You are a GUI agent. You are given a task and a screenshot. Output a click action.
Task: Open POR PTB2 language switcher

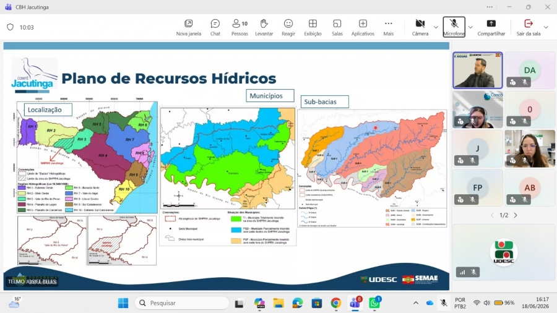[460, 303]
